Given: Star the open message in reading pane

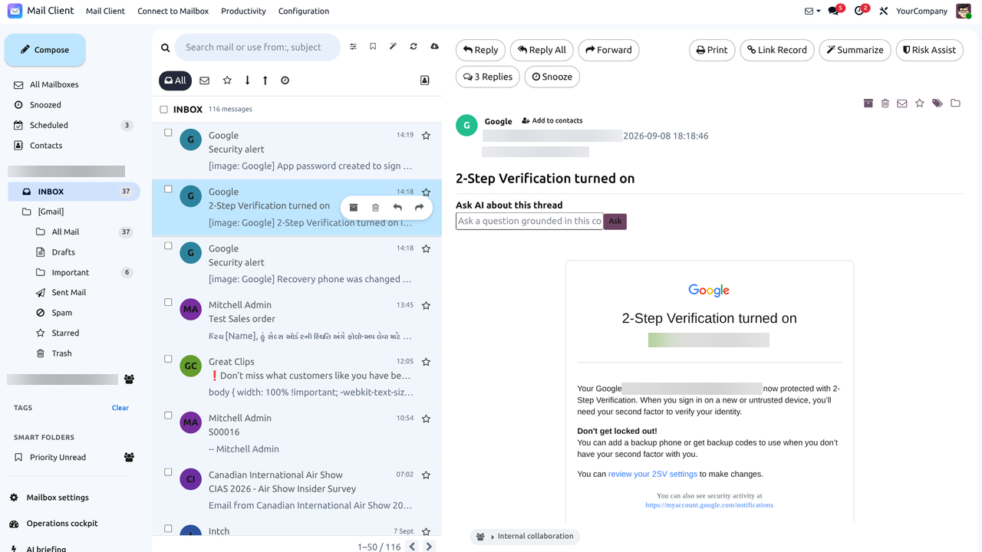Looking at the screenshot, I should click(x=920, y=103).
